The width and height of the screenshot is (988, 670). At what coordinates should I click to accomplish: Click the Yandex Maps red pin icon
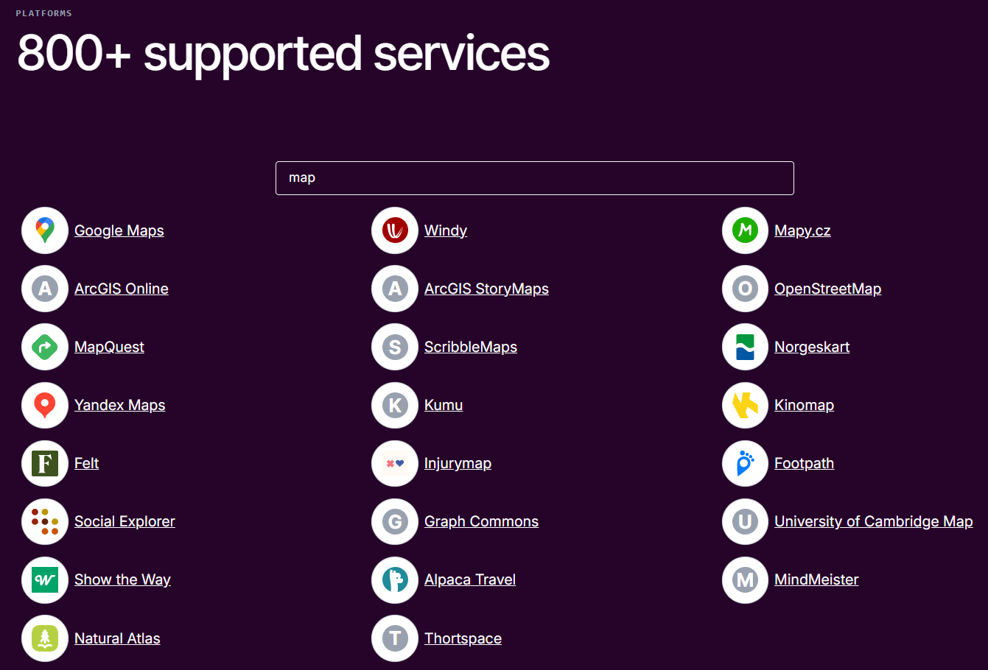[x=45, y=405]
